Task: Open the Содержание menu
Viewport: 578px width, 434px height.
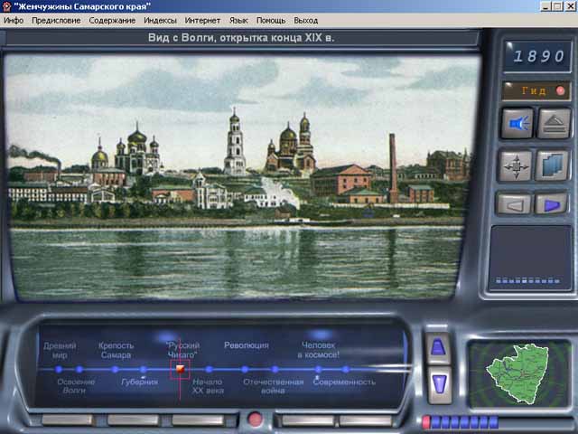Action: [x=112, y=20]
